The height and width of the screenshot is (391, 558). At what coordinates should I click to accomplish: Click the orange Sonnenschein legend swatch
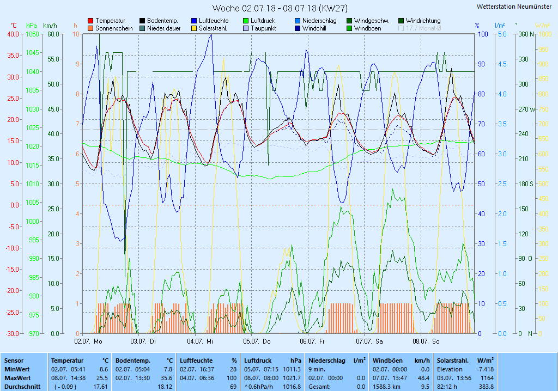(90, 28)
